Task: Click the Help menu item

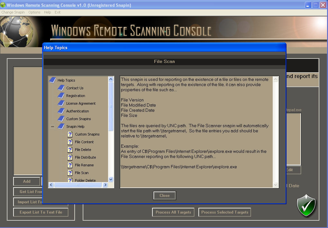Action: click(x=47, y=12)
